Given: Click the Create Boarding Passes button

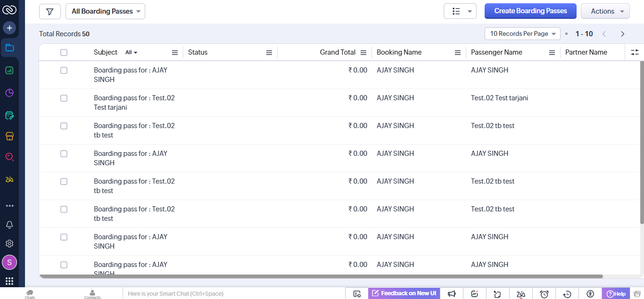Looking at the screenshot, I should click(x=530, y=11).
